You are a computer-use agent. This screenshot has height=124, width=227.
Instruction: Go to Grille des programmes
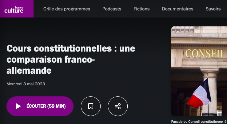tap(67, 9)
